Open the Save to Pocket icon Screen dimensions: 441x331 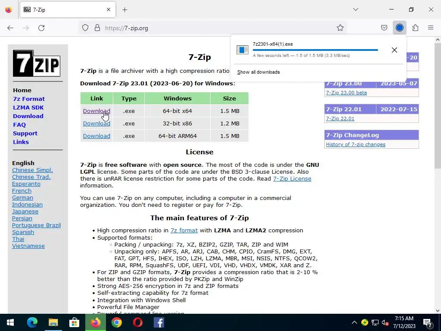pos(384,28)
